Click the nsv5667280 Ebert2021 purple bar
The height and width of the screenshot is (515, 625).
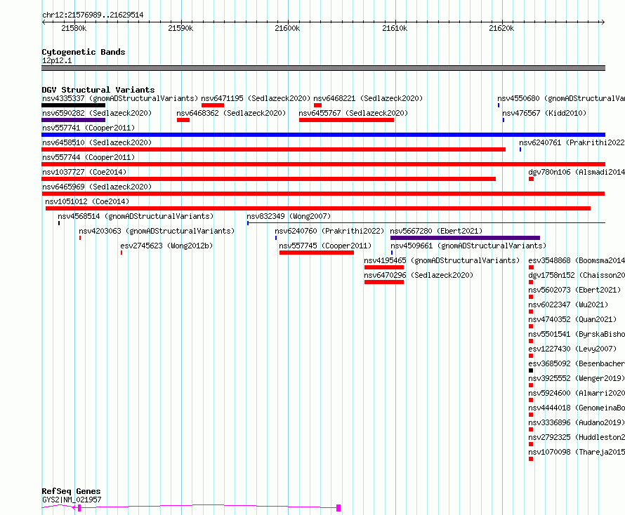point(465,238)
